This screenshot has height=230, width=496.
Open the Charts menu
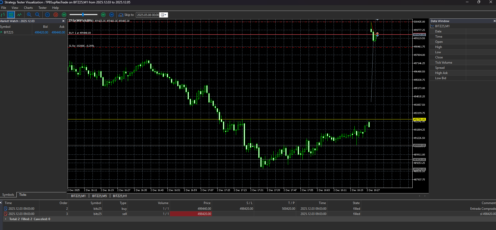point(28,8)
